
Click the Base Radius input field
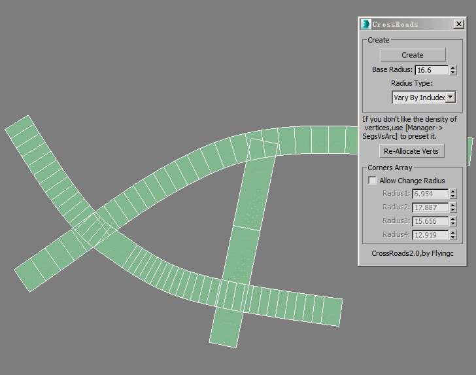coord(432,70)
